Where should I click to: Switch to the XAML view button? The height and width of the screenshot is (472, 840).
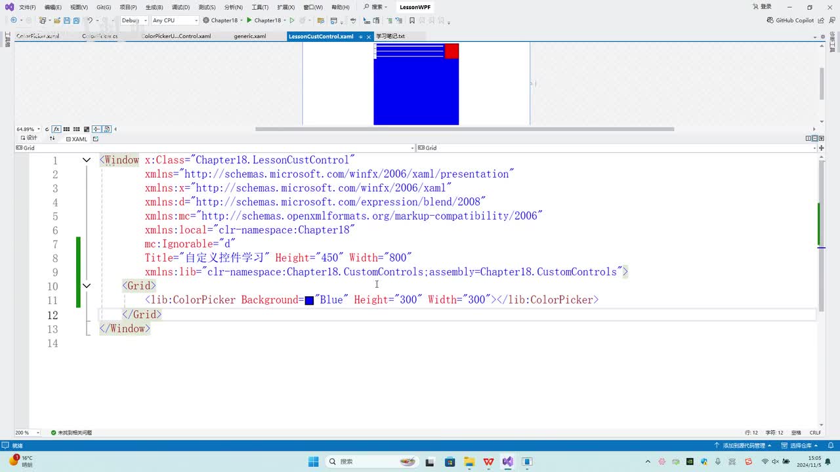(76, 139)
